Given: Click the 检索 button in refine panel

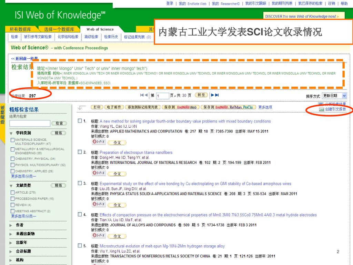Looking at the screenshot, I should [59, 123].
